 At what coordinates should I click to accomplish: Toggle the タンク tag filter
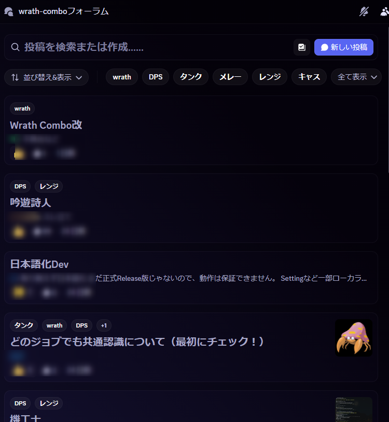(191, 77)
